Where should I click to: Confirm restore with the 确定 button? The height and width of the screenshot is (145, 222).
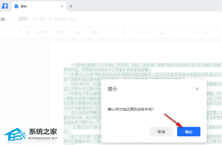[x=189, y=132]
